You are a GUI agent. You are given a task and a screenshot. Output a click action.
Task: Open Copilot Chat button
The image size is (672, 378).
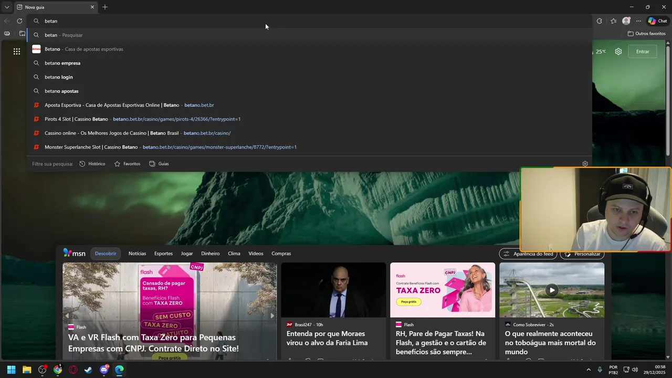tap(657, 21)
